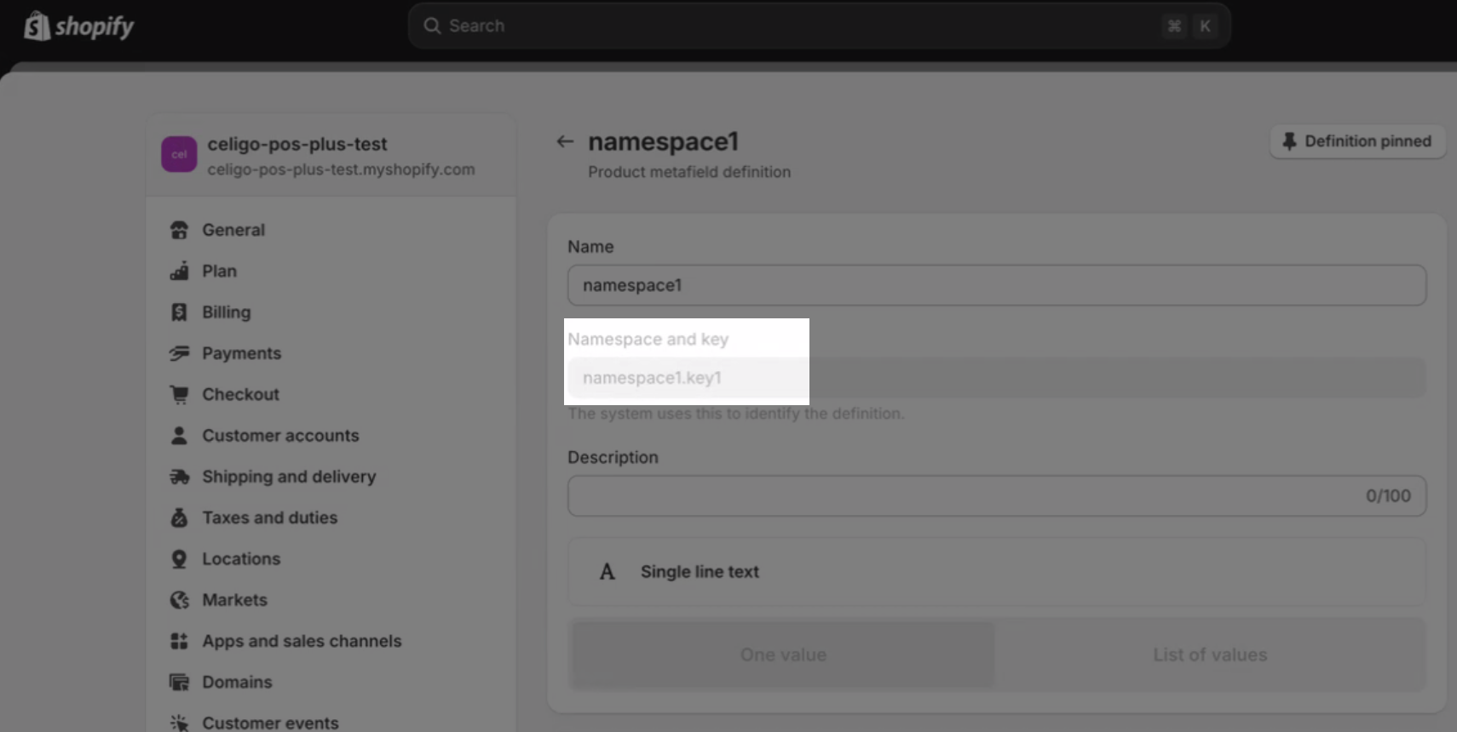Click the Customer accounts person icon

point(179,435)
